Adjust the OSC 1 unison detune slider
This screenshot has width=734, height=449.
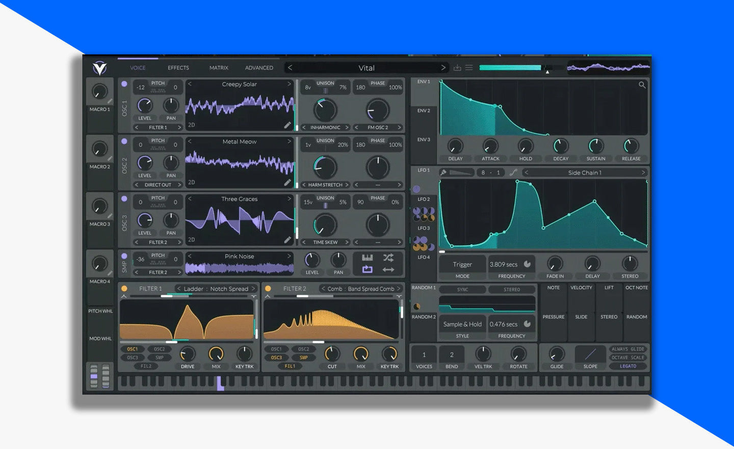[x=325, y=91]
